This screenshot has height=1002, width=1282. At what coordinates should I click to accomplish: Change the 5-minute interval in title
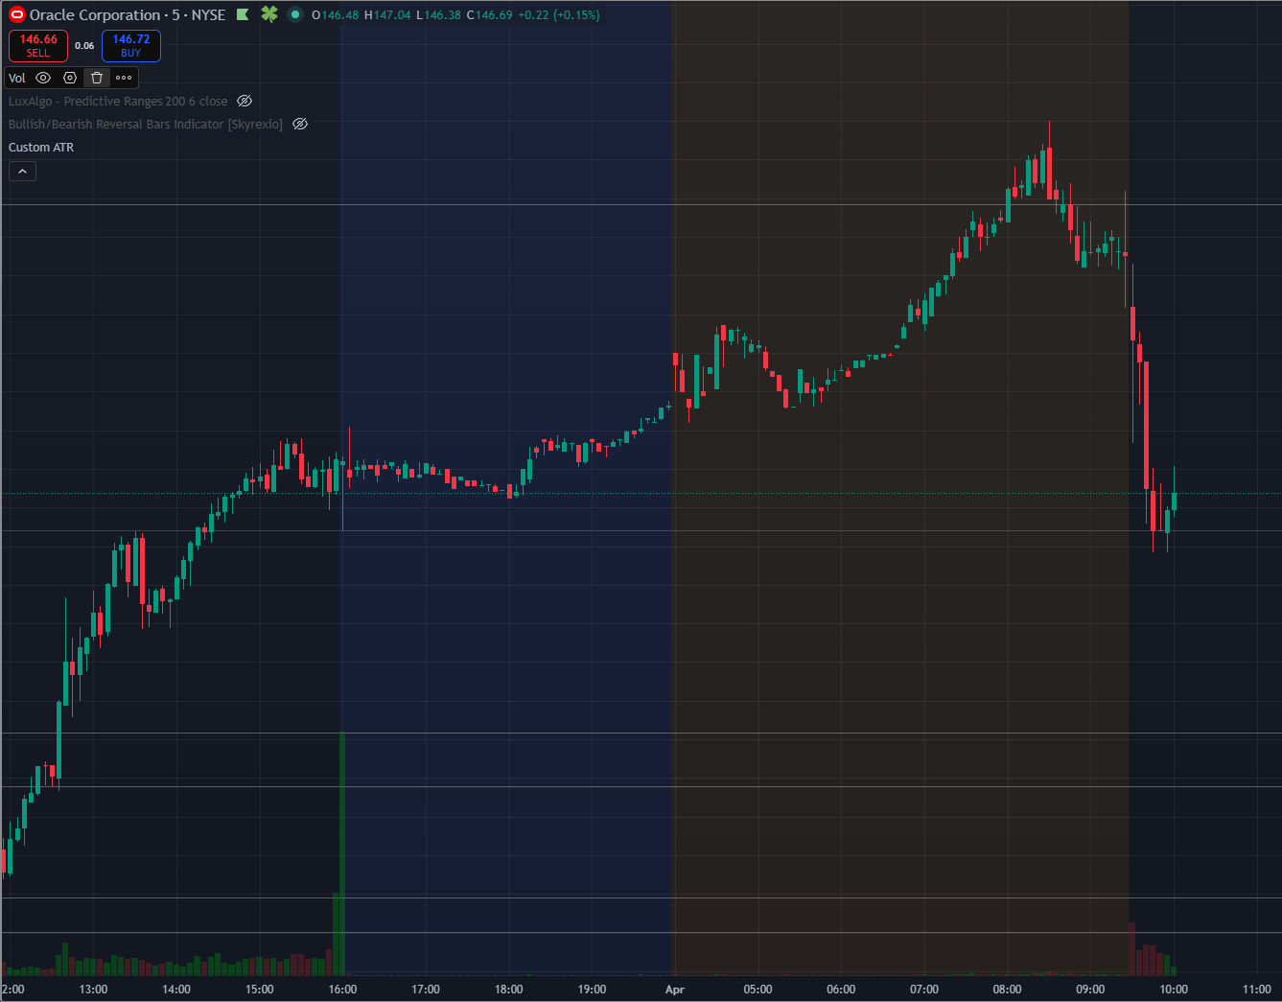[x=176, y=14]
